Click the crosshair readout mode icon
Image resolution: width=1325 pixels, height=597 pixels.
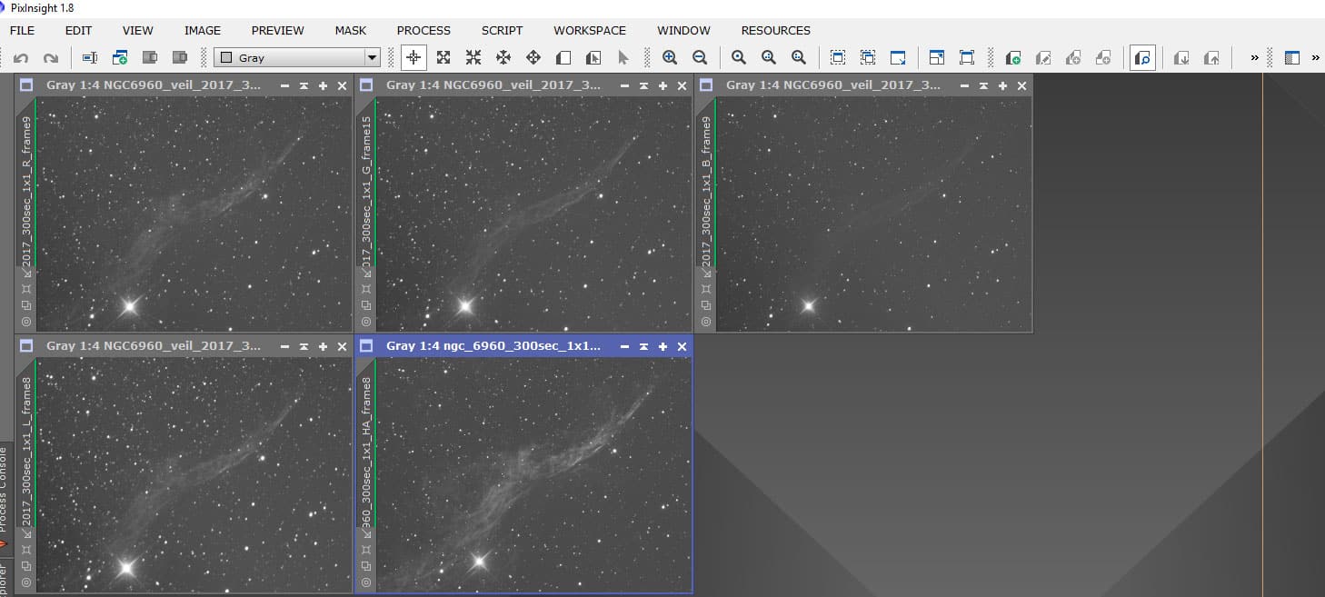coord(413,57)
